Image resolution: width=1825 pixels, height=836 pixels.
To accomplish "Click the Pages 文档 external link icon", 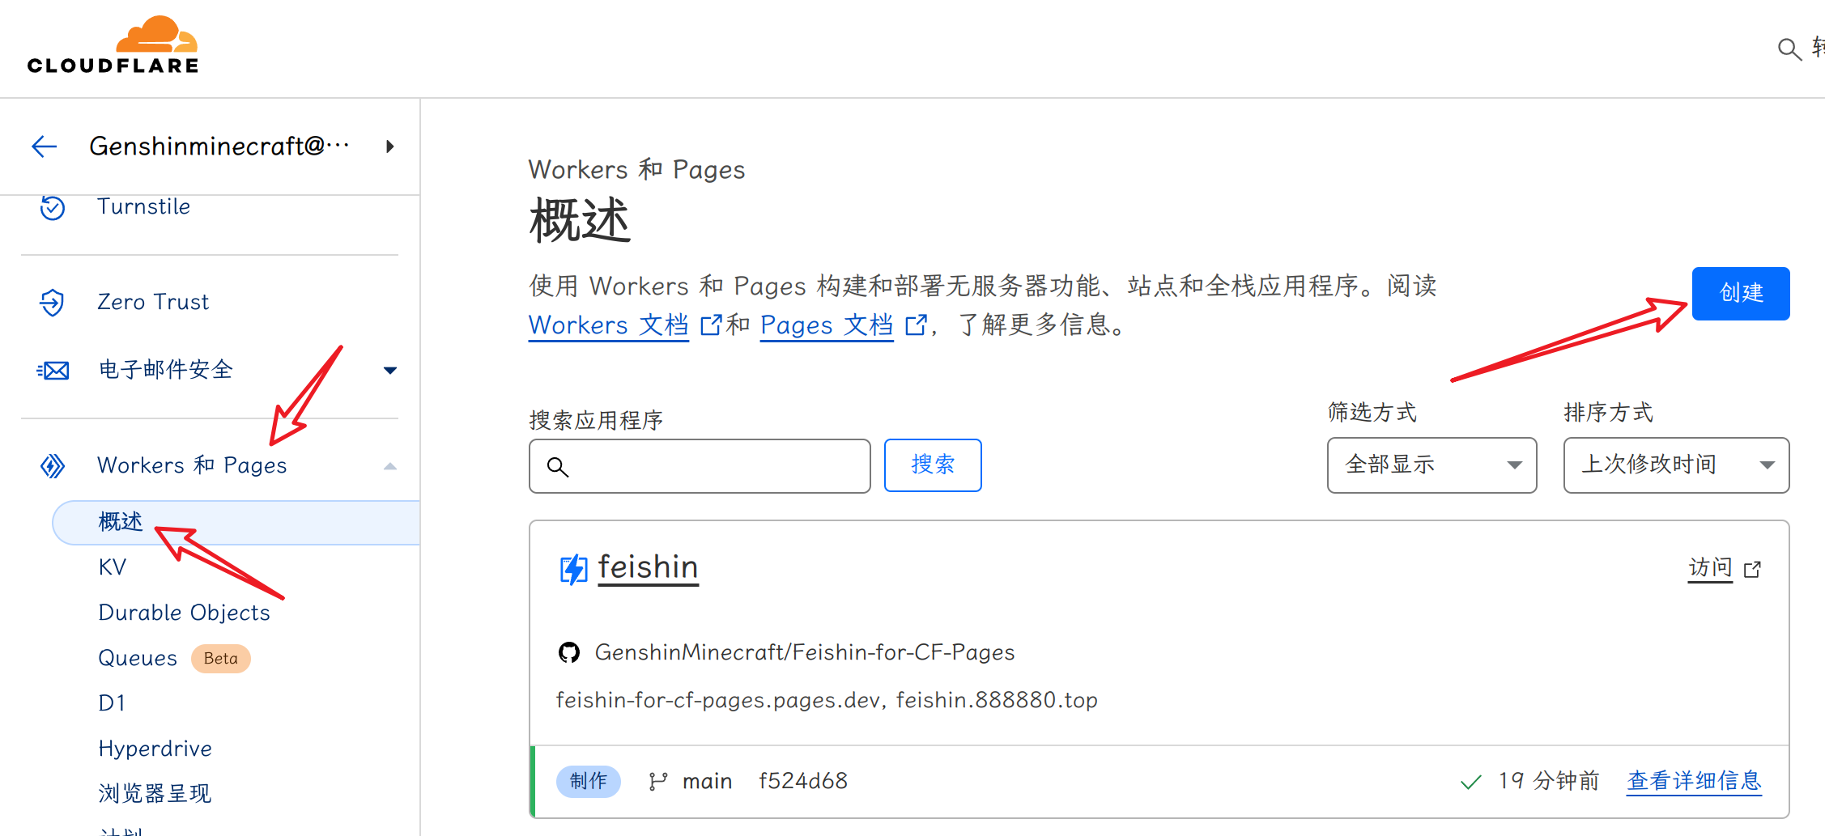I will click(916, 325).
